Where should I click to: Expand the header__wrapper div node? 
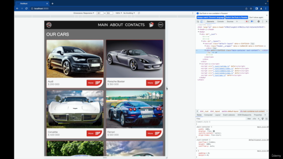205,46
